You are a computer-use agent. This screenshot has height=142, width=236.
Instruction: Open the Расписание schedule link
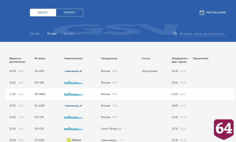(x=216, y=13)
